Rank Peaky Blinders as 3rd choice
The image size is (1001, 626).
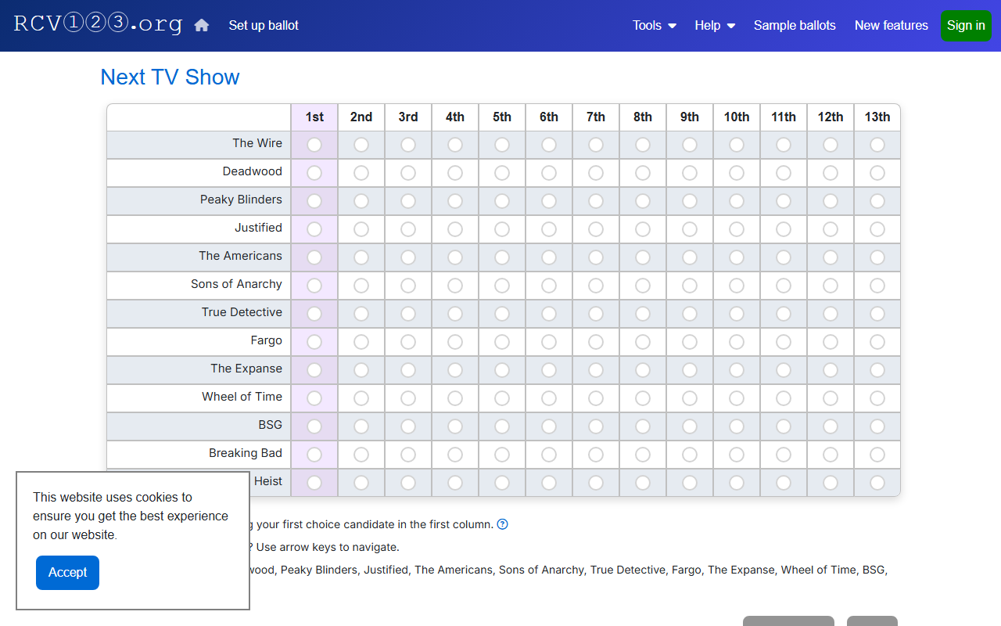tap(408, 201)
